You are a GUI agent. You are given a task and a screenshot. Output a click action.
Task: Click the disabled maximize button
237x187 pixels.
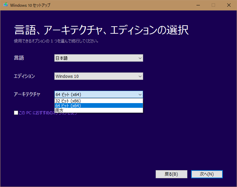click(x=213, y=5)
